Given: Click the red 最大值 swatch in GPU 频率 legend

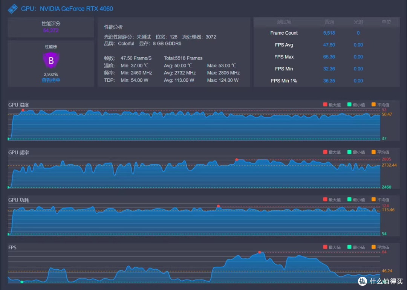Looking at the screenshot, I should [x=325, y=152].
